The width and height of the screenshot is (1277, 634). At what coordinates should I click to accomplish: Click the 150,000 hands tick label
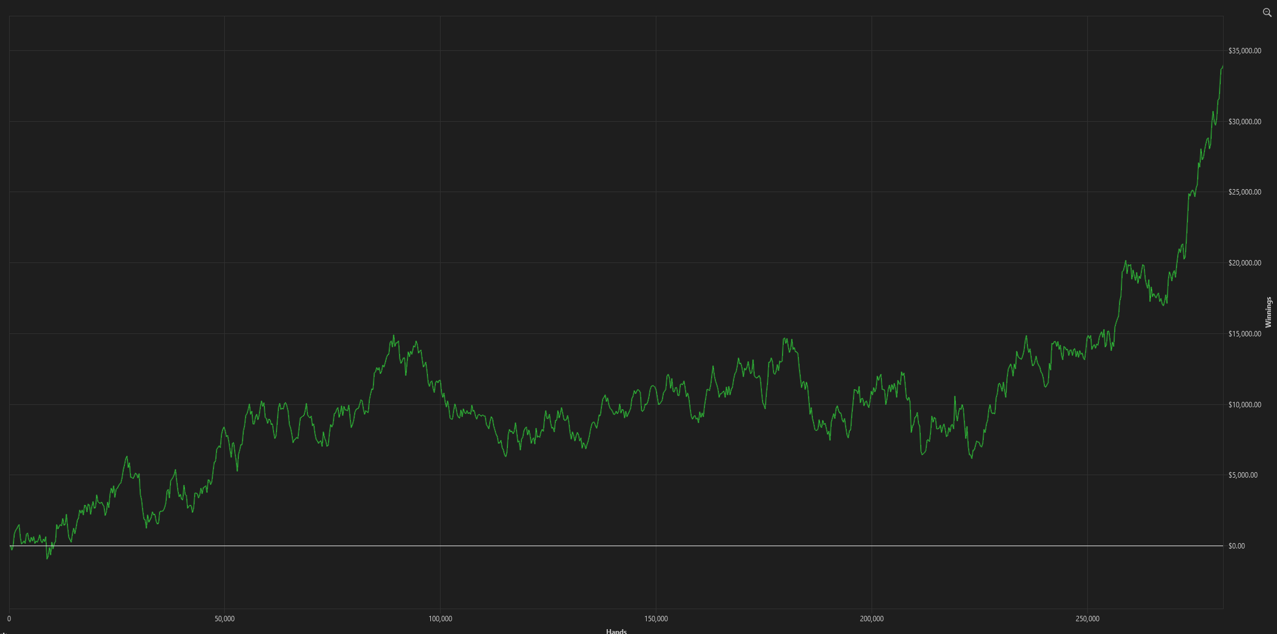pyautogui.click(x=656, y=619)
